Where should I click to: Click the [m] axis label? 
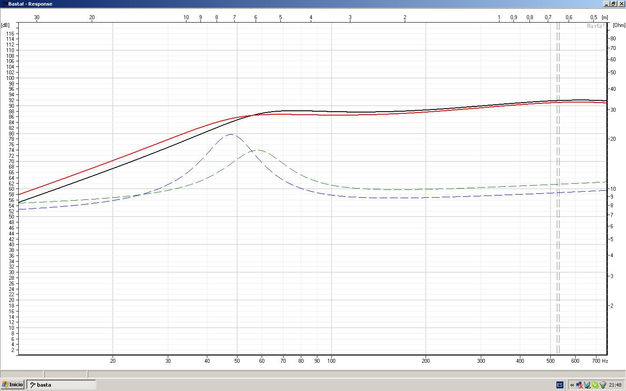coord(605,17)
